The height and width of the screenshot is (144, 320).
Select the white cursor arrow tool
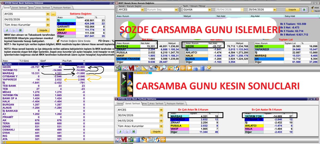click(x=124, y=77)
